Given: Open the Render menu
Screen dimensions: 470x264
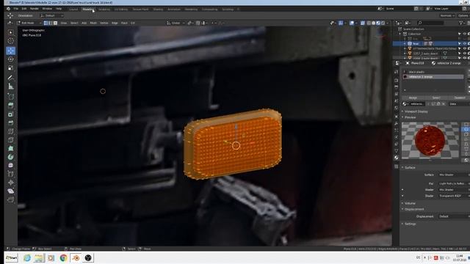Looking at the screenshot, I should (x=35, y=9).
